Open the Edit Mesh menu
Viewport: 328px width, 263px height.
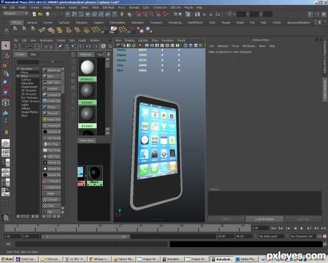[x=108, y=7]
